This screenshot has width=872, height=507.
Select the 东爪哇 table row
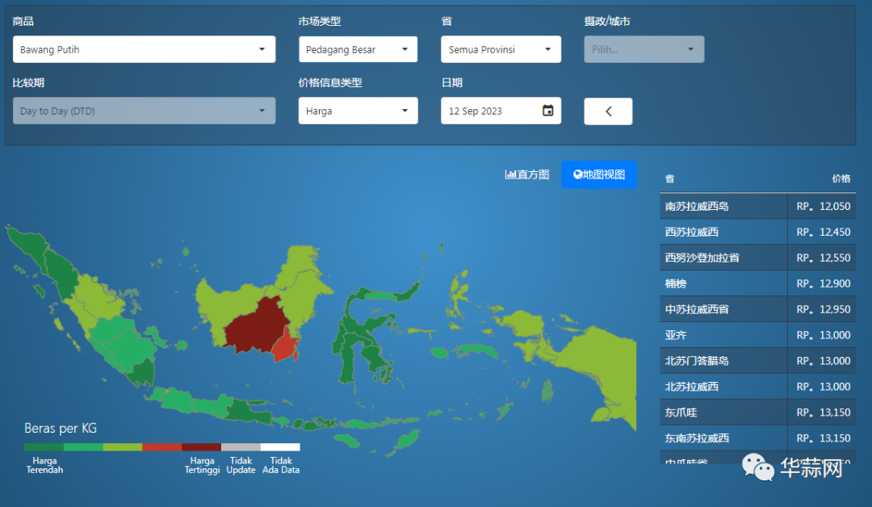pos(757,413)
